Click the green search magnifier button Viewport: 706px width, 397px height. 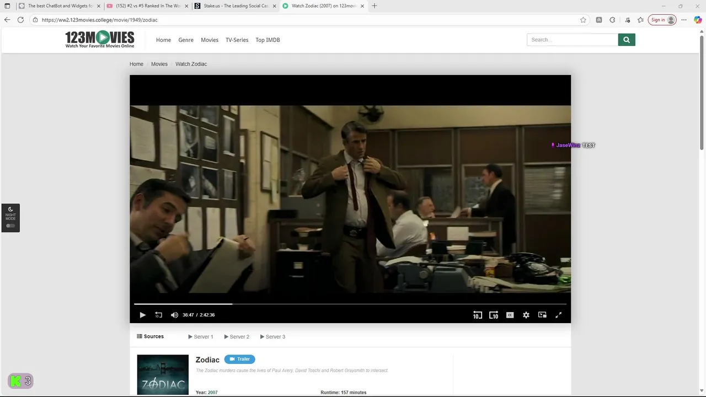pos(627,40)
